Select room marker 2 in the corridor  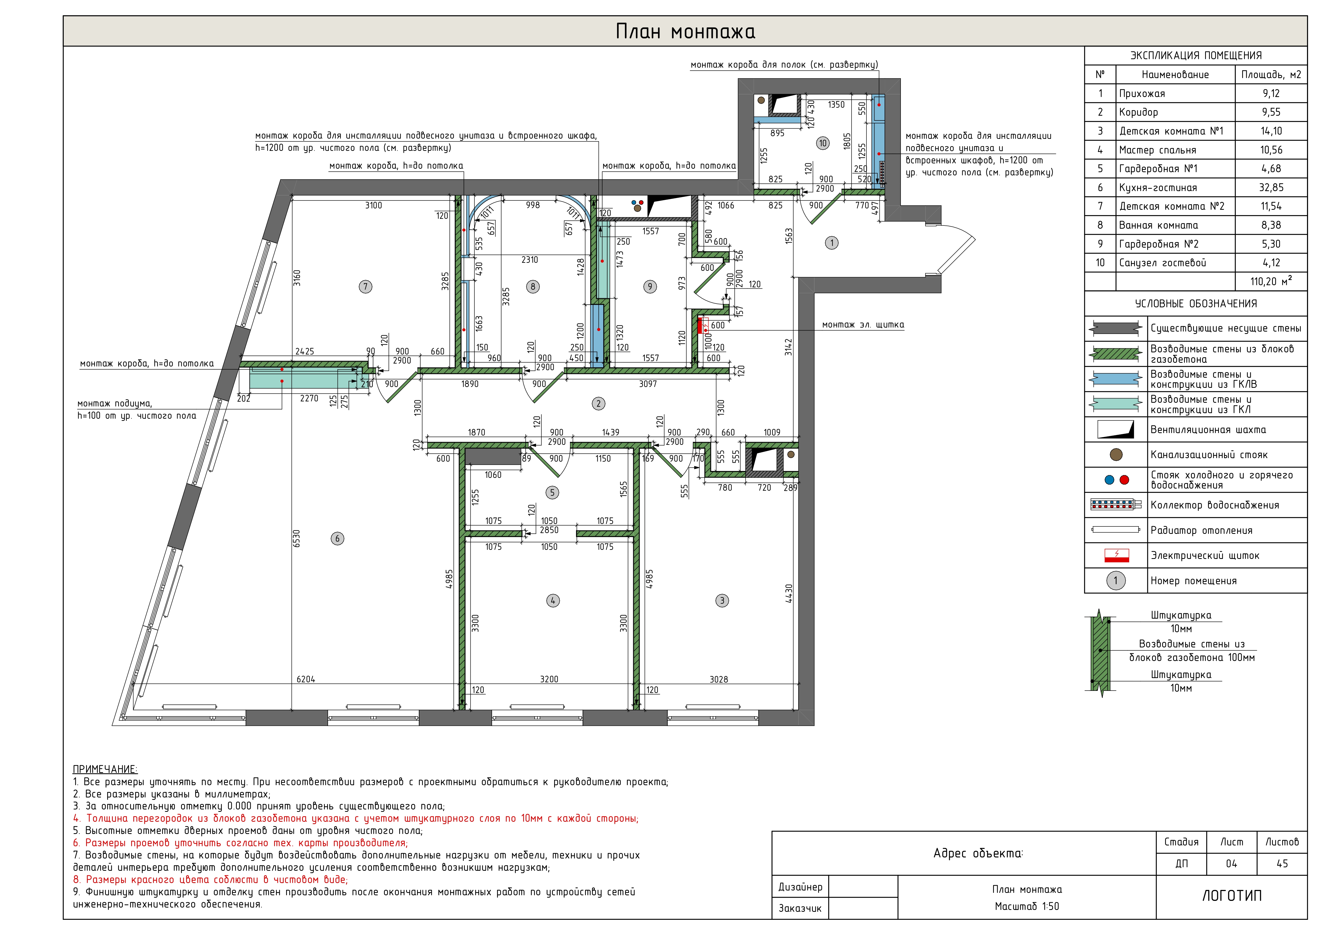598,404
